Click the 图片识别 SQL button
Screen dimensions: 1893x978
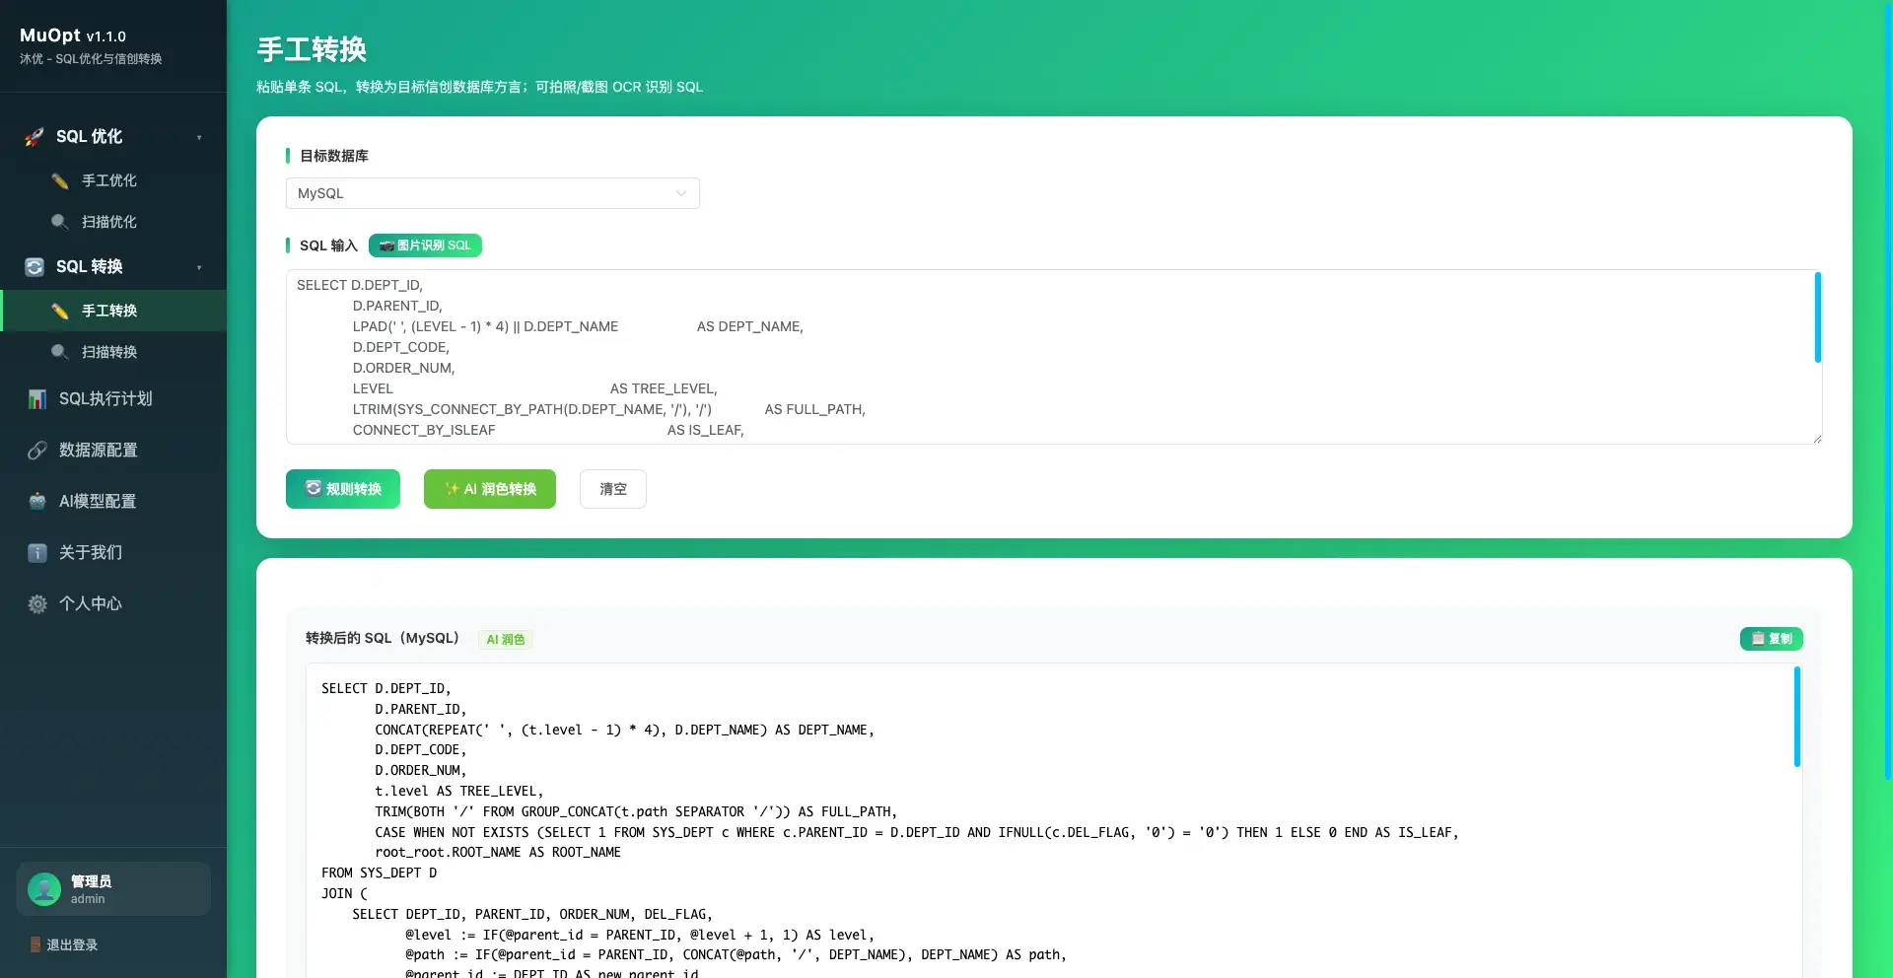(x=425, y=245)
